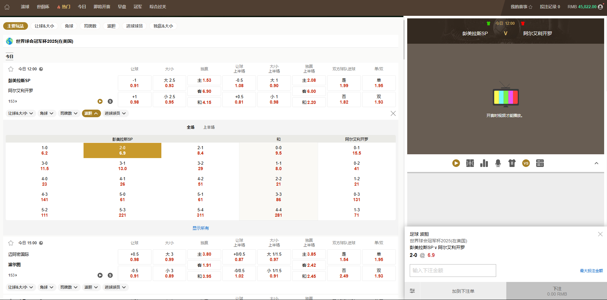Pick 大 2.5 at 0.93
Screen dimensions: 607x300
click(x=169, y=83)
